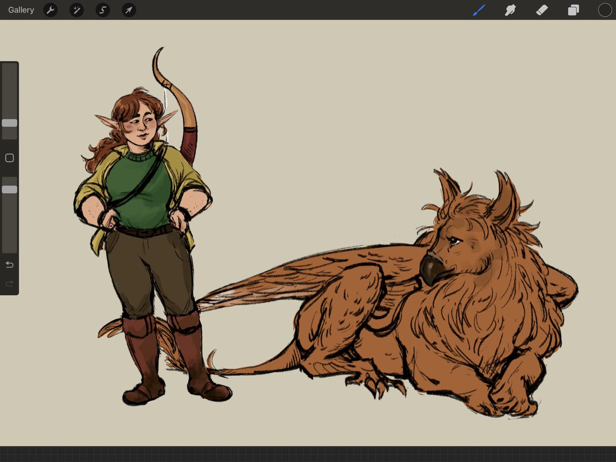Activate the Selection tool (S ribbon icon)

pos(103,10)
